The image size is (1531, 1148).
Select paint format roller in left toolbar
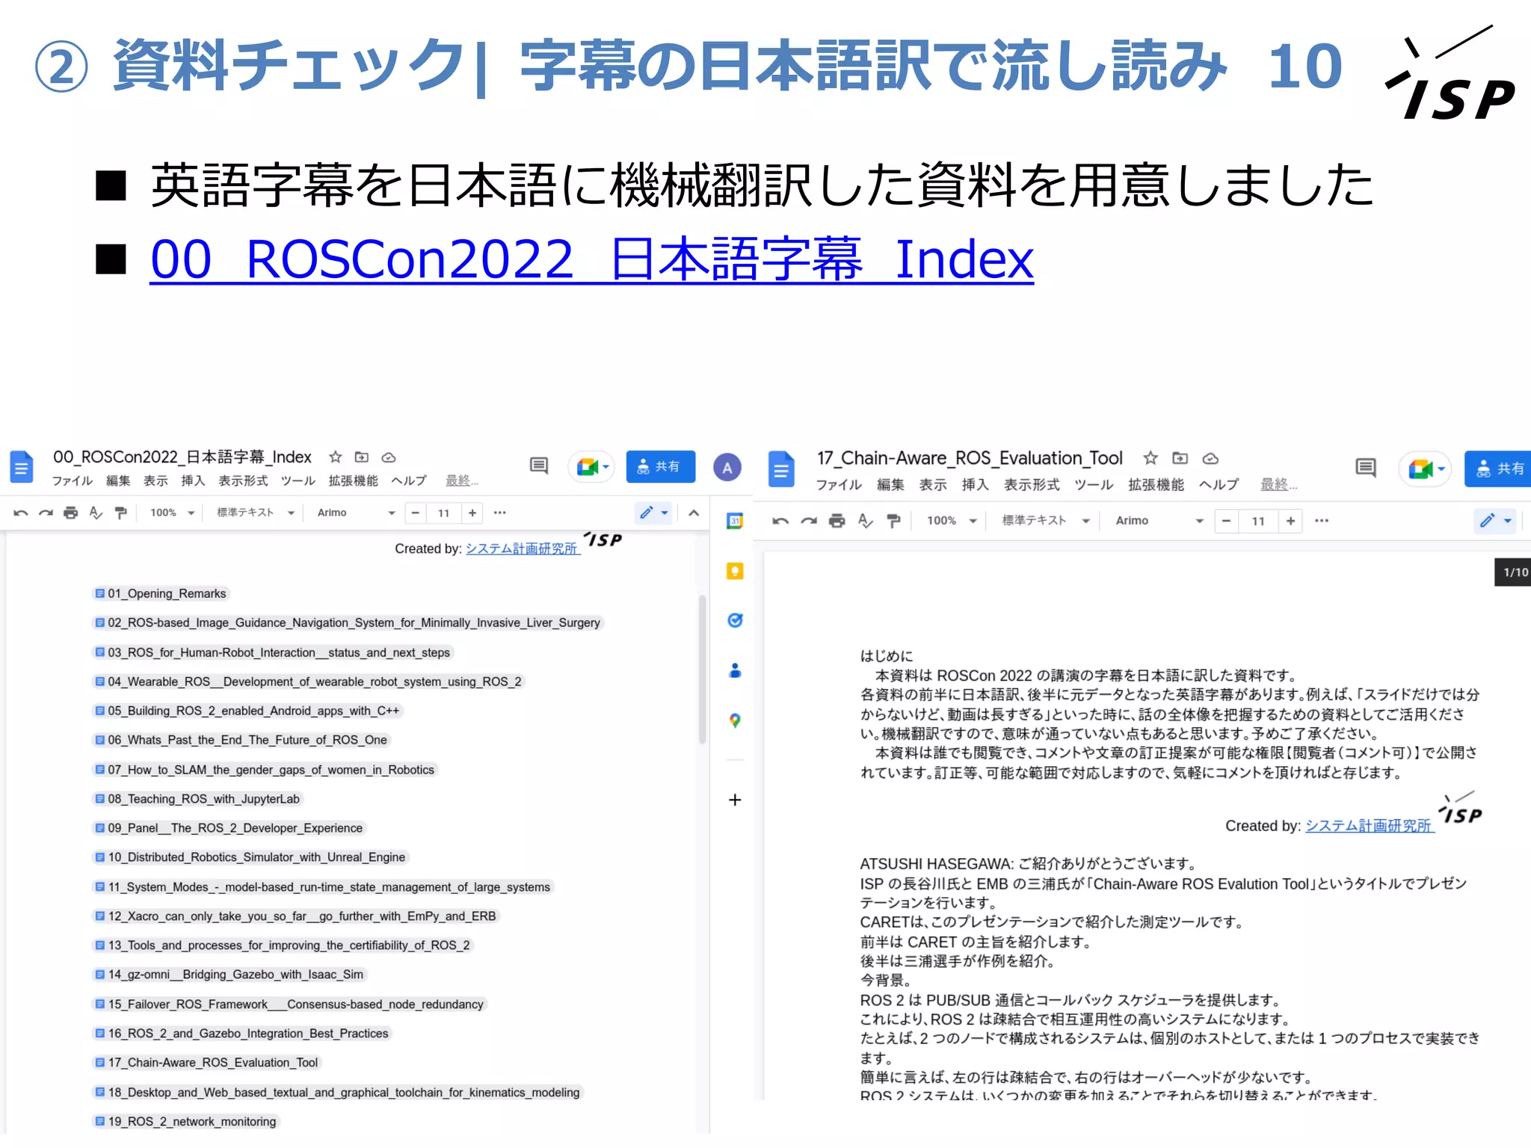(x=120, y=513)
